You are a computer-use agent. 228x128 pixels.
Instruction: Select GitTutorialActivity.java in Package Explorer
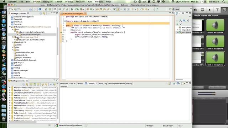pos(31,34)
